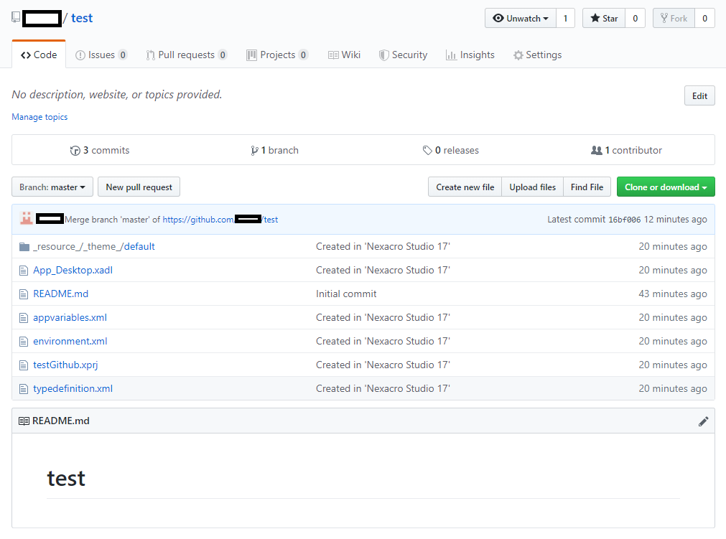Click the branch icon next to '1 branch'
Viewport: 726px width, 539px height.
[x=255, y=150]
